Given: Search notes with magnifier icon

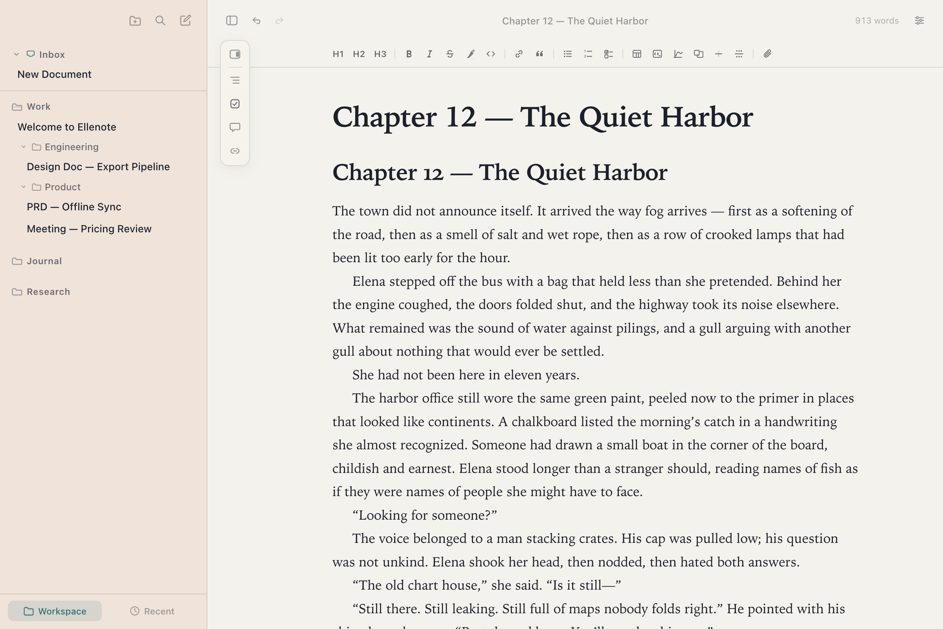Looking at the screenshot, I should [160, 21].
